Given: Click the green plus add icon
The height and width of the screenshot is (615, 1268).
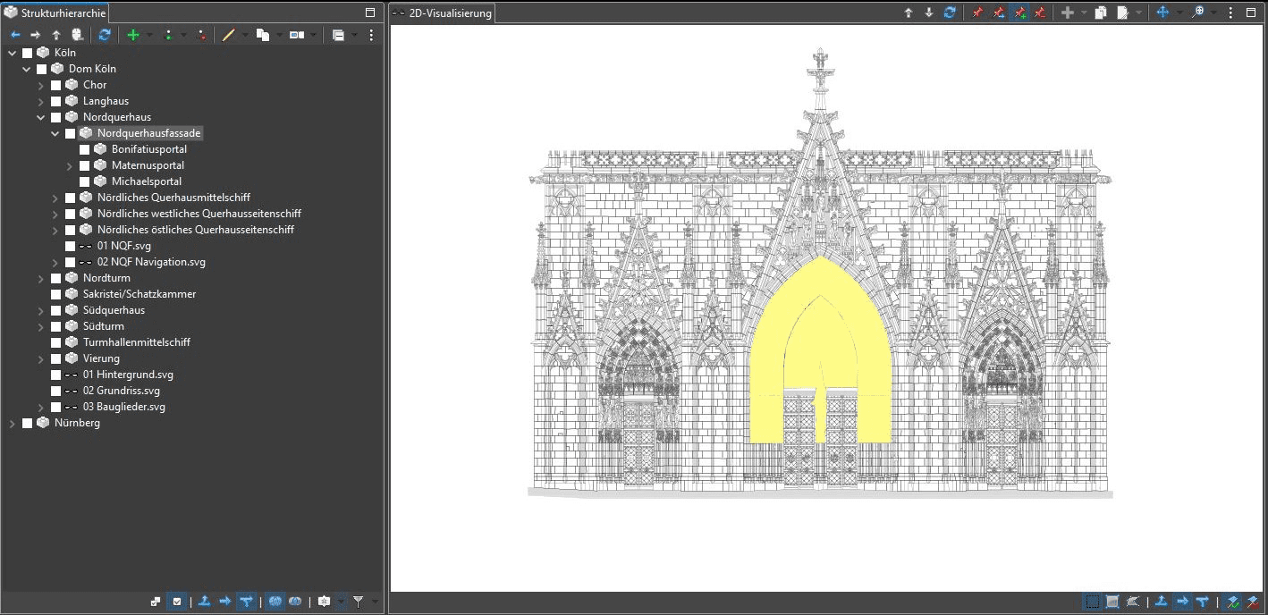Looking at the screenshot, I should coord(133,35).
